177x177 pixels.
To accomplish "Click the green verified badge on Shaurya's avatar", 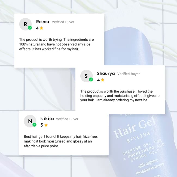I will click(91, 80).
